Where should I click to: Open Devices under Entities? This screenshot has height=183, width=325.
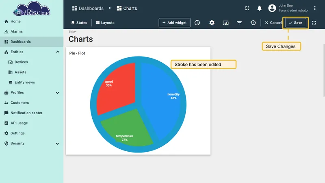coord(32,62)
